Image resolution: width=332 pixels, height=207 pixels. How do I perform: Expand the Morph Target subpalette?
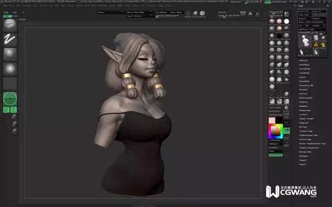tap(306, 119)
